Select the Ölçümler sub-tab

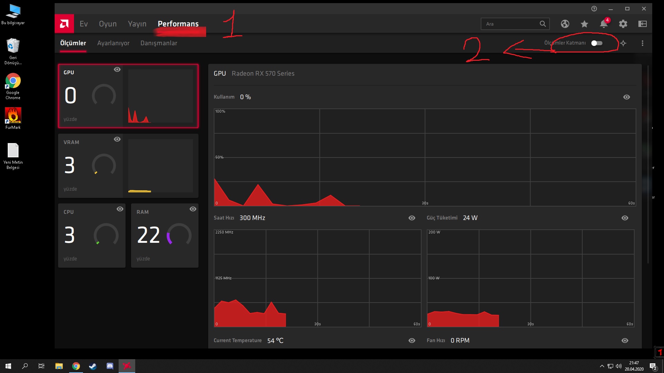[73, 43]
